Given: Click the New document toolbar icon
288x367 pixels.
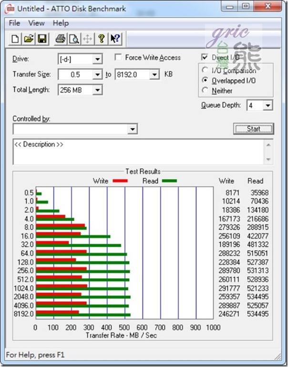Looking at the screenshot, I should (15, 39).
